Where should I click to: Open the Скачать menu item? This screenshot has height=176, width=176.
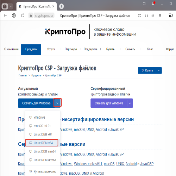click(x=130, y=49)
